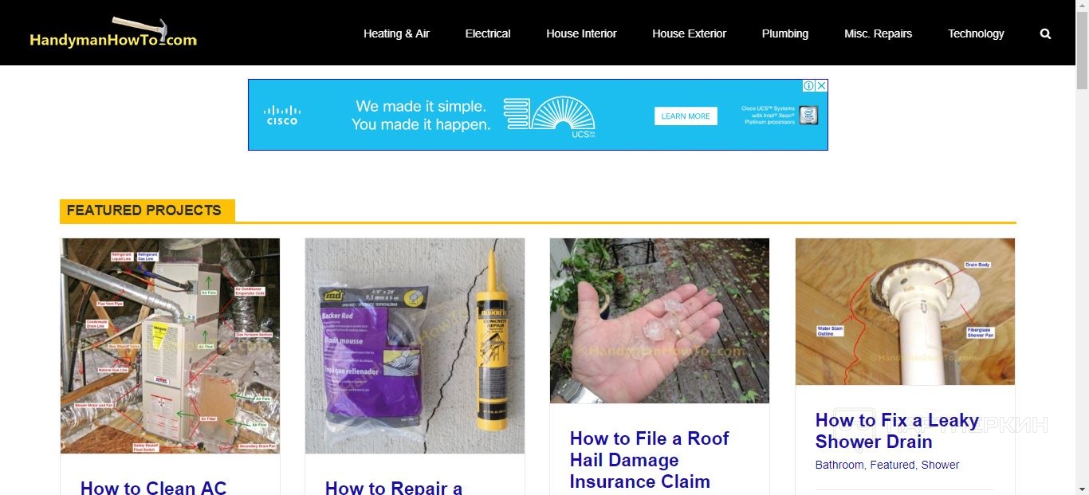
Task: Open How to Fix a Leaky Shower Drain
Action: (x=897, y=430)
